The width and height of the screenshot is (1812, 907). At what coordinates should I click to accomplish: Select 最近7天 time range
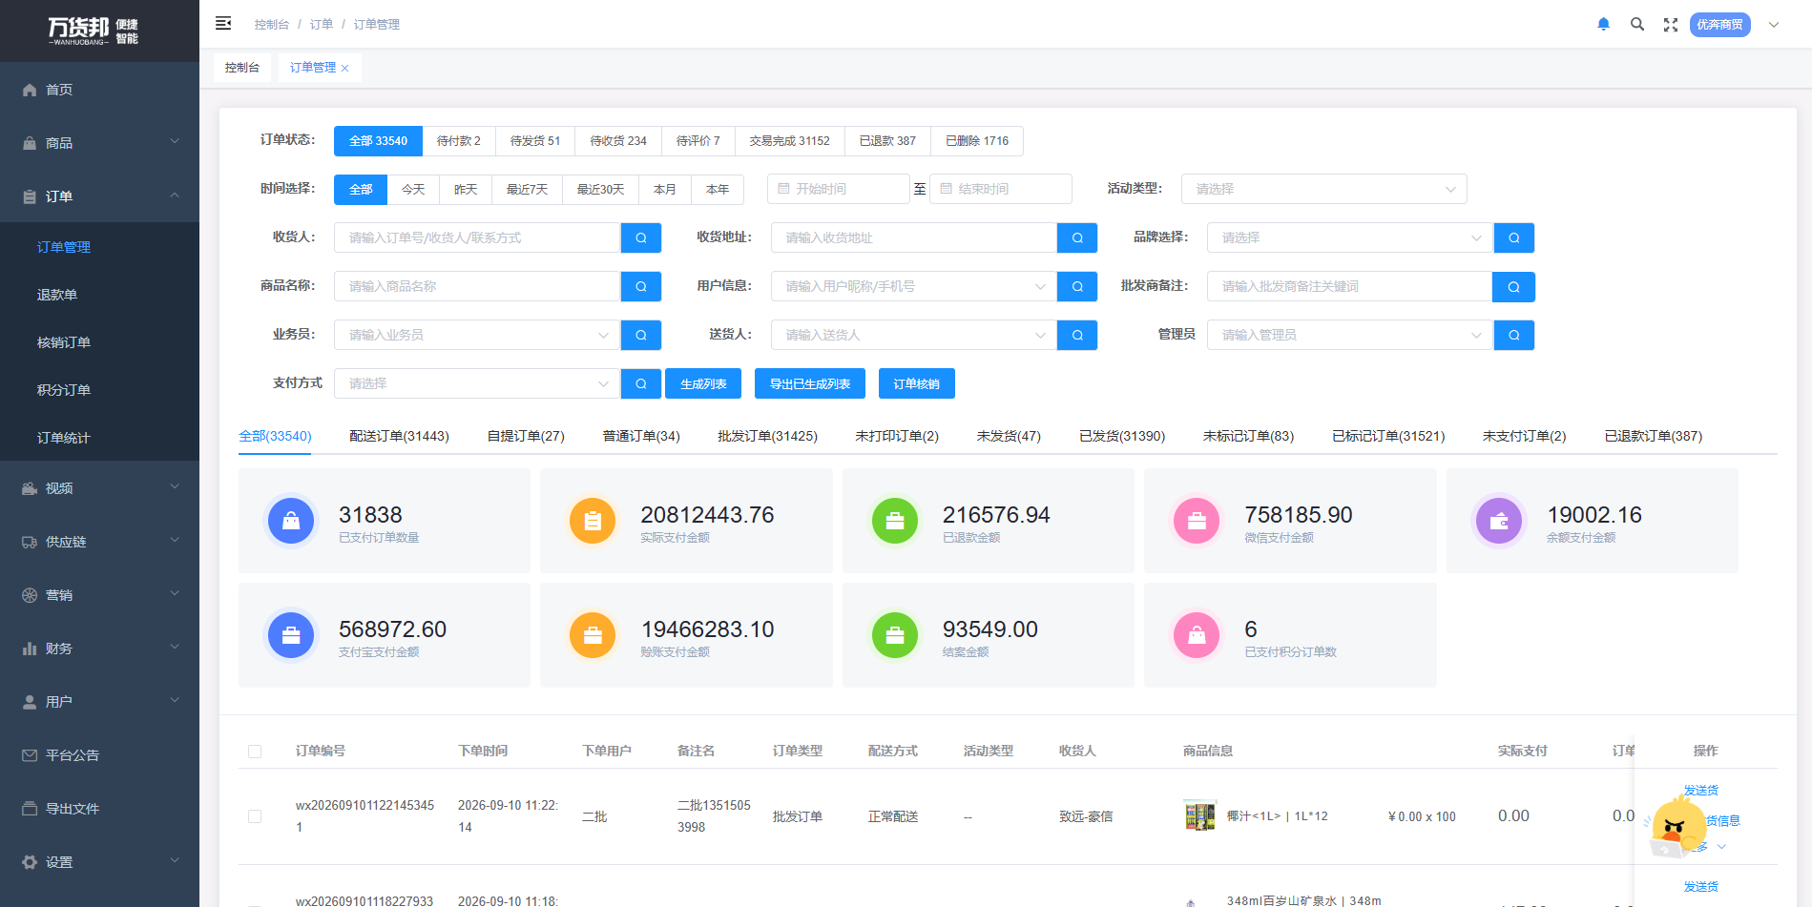[x=528, y=190]
